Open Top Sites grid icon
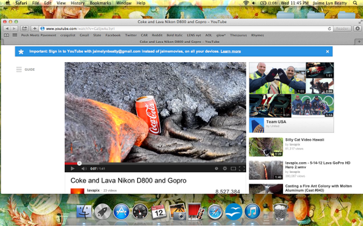 15,35
